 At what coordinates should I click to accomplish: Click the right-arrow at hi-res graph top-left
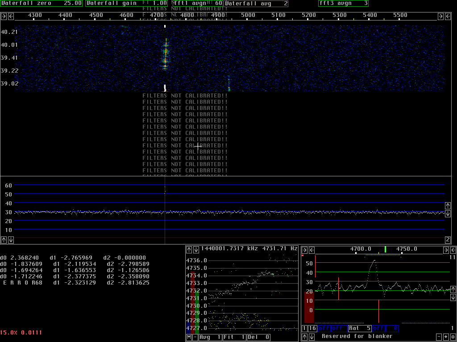coord(304,250)
